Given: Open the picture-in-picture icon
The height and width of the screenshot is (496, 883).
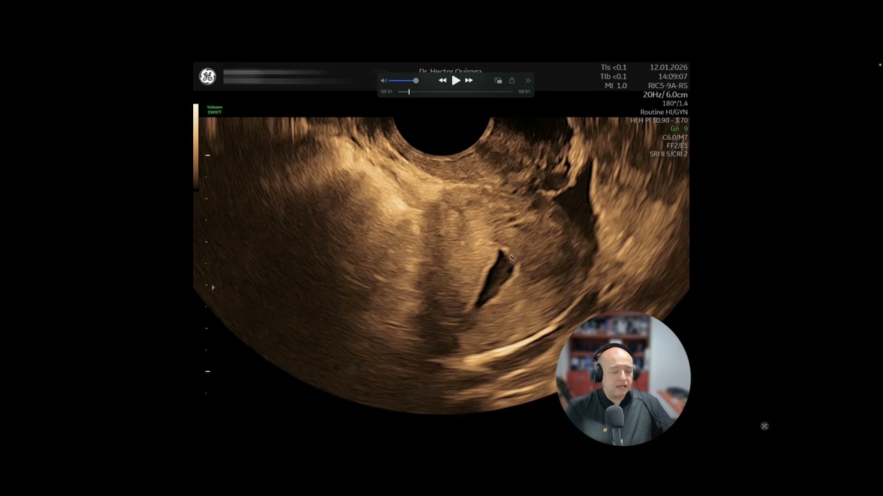Looking at the screenshot, I should tap(498, 81).
